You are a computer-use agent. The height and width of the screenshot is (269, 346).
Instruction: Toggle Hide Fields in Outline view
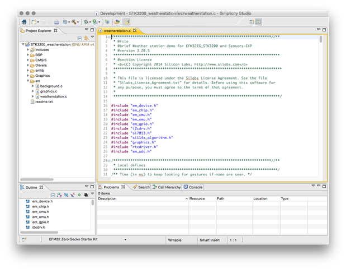[x=66, y=195]
